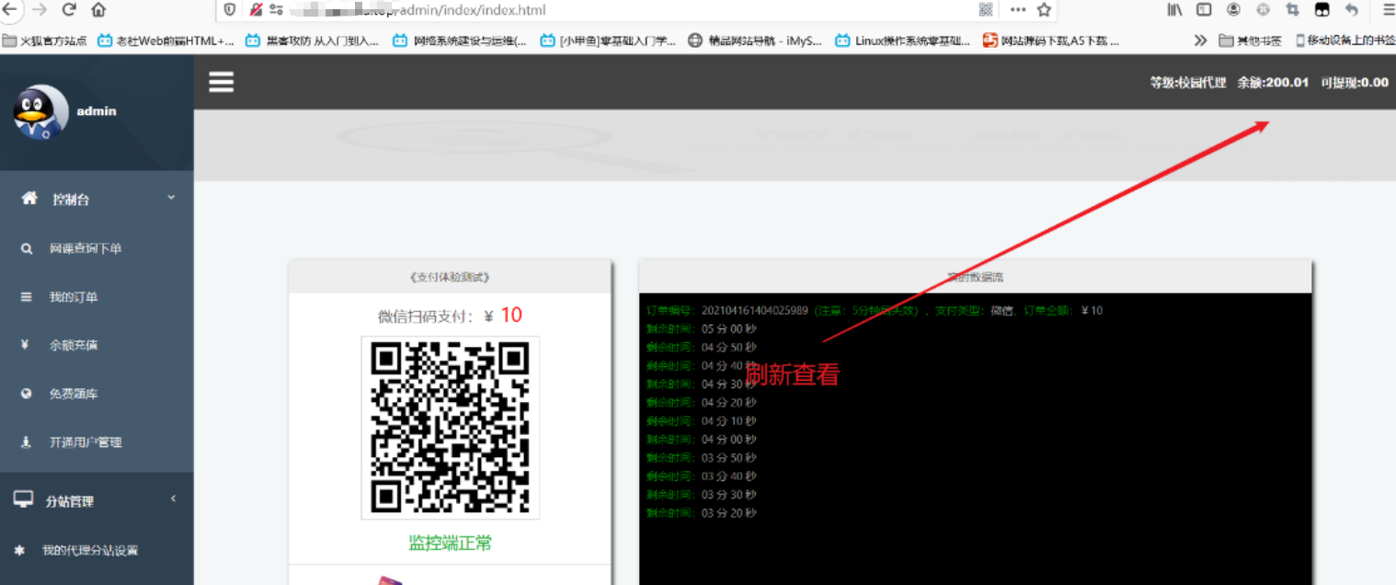Click the 等级:校园代理 header text
The image size is (1396, 585).
pyautogui.click(x=1188, y=82)
